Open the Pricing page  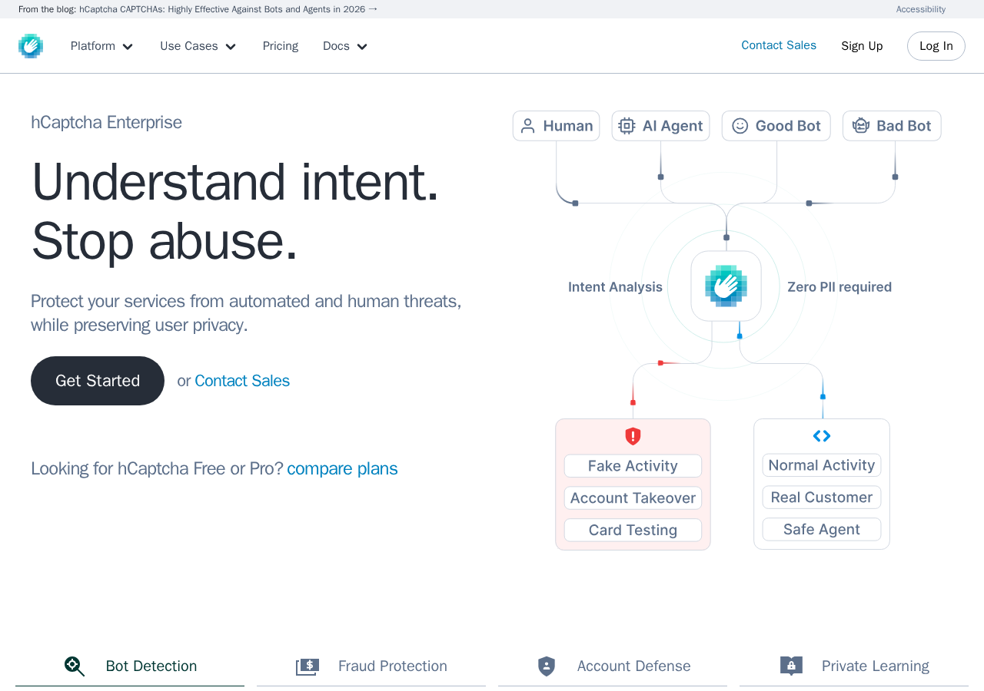pos(281,46)
